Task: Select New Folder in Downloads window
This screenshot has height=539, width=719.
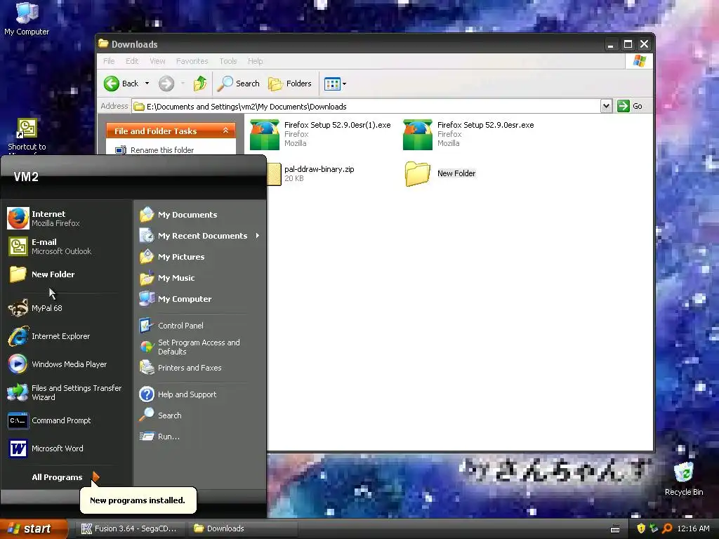Action: click(x=440, y=173)
